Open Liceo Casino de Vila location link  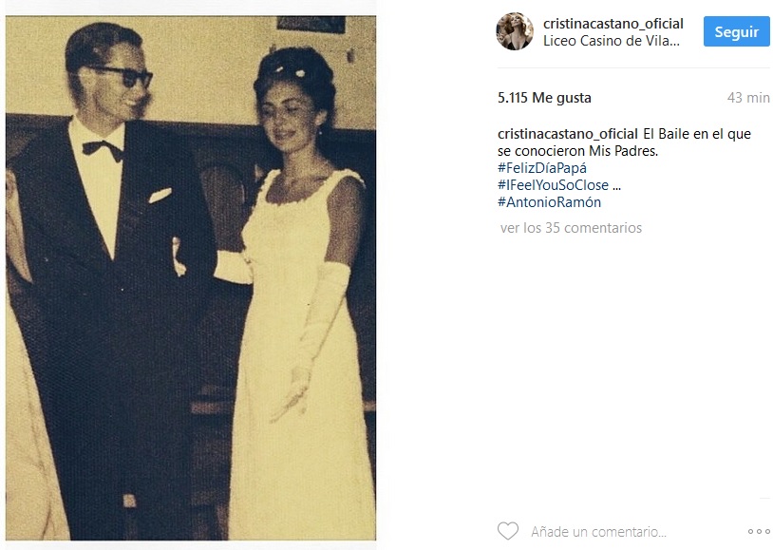612,41
